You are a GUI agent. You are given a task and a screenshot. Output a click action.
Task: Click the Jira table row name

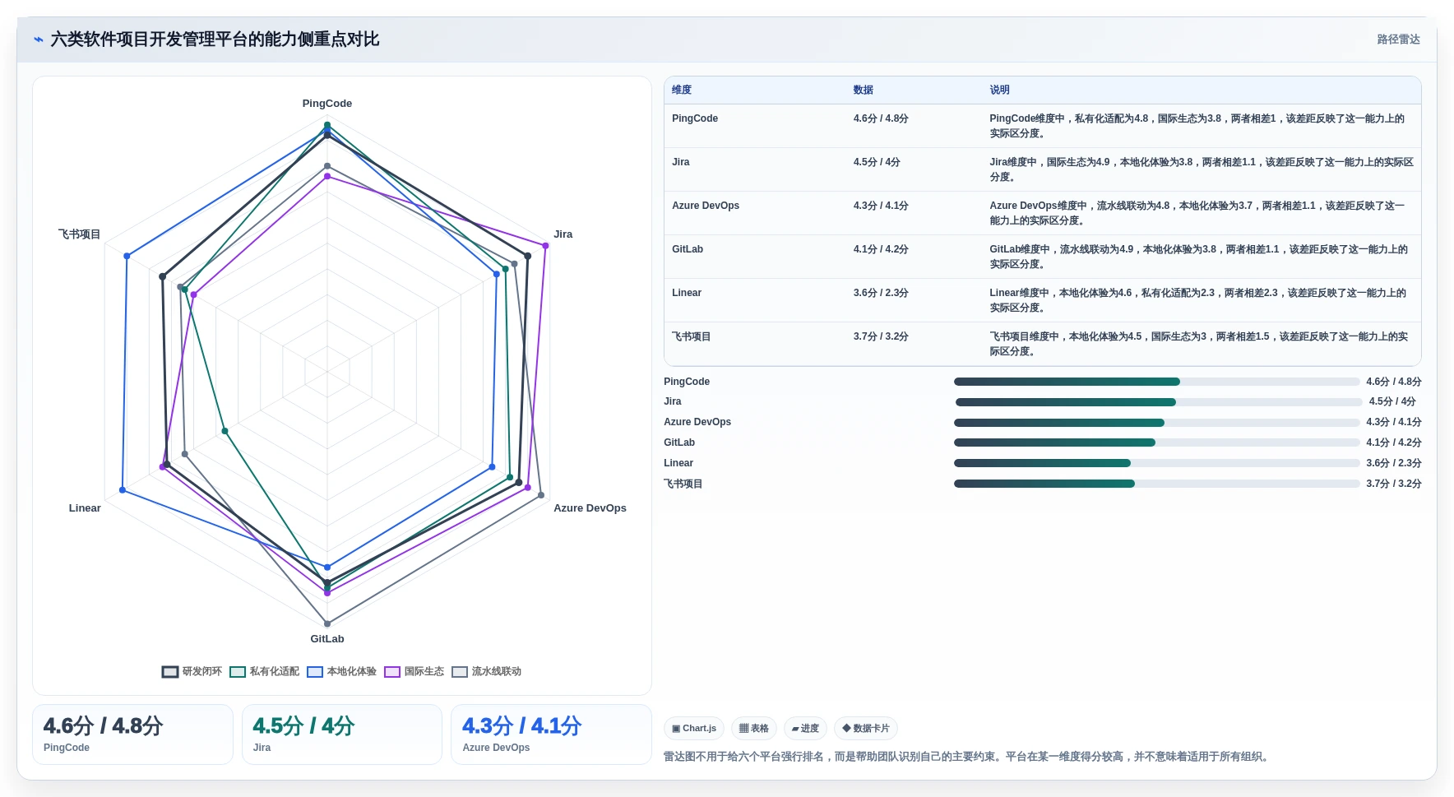point(681,162)
